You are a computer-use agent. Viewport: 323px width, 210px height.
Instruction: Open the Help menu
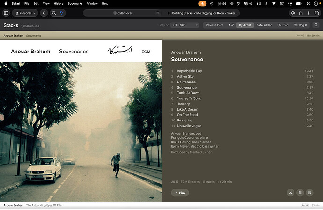[105, 3]
